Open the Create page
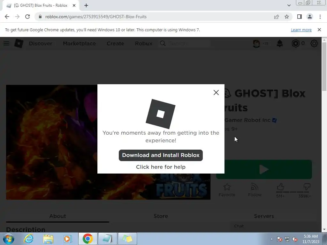 click(115, 43)
